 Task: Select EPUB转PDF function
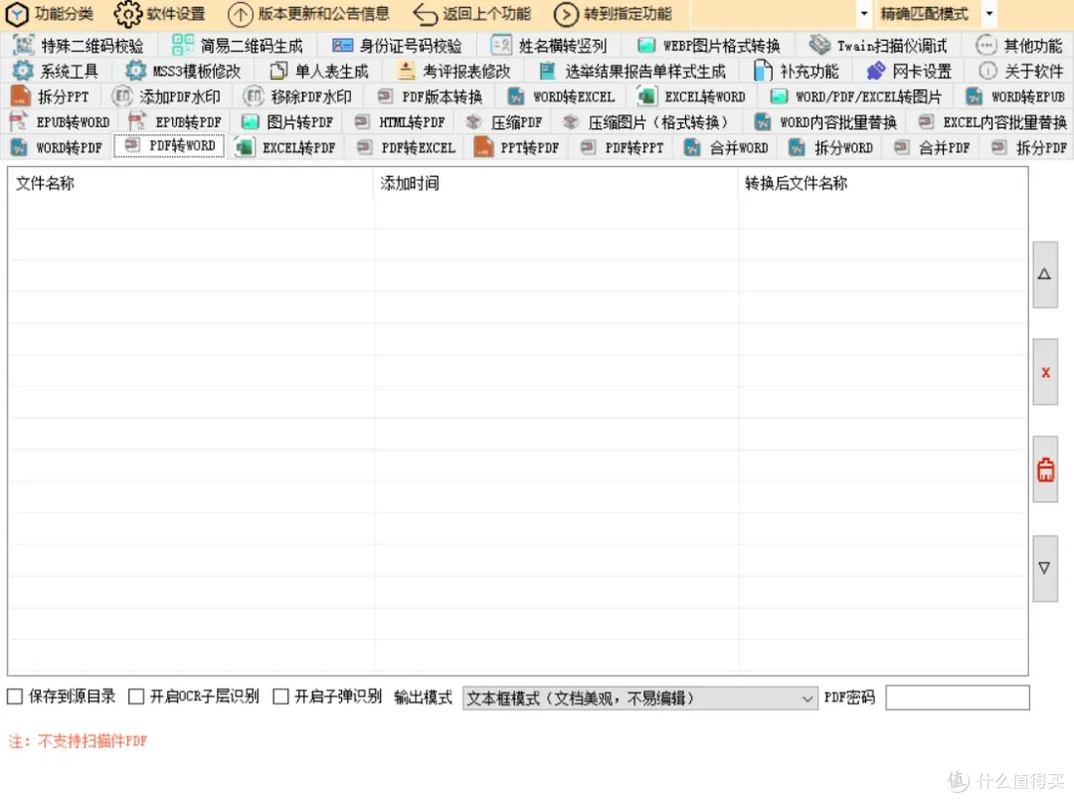175,122
